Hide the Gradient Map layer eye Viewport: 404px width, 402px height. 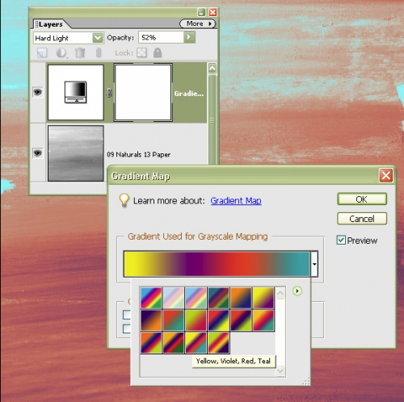(x=37, y=92)
